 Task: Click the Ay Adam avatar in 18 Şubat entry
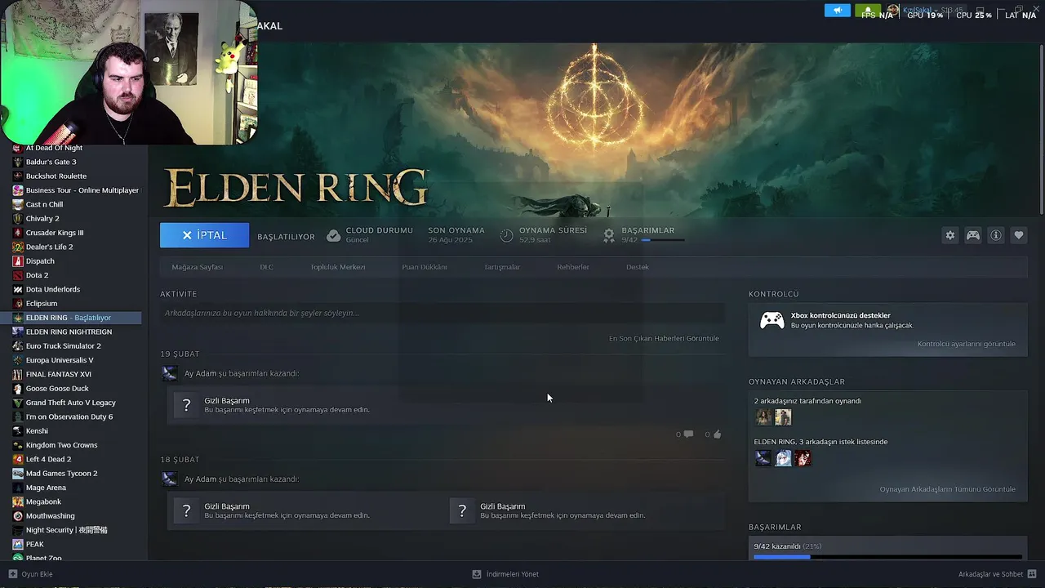[x=169, y=479]
